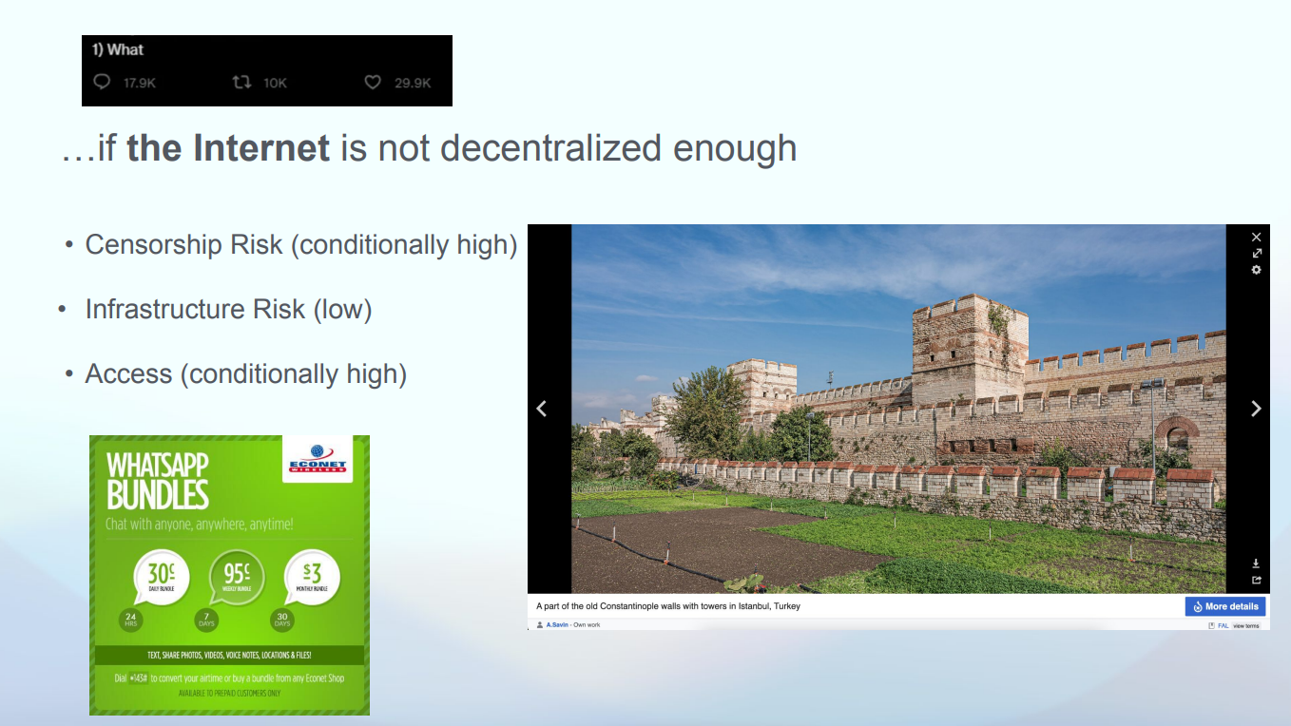Expand image viewer to fullscreen

coord(1256,254)
